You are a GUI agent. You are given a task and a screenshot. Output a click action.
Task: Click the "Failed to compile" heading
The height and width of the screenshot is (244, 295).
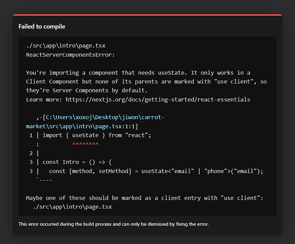(x=42, y=26)
